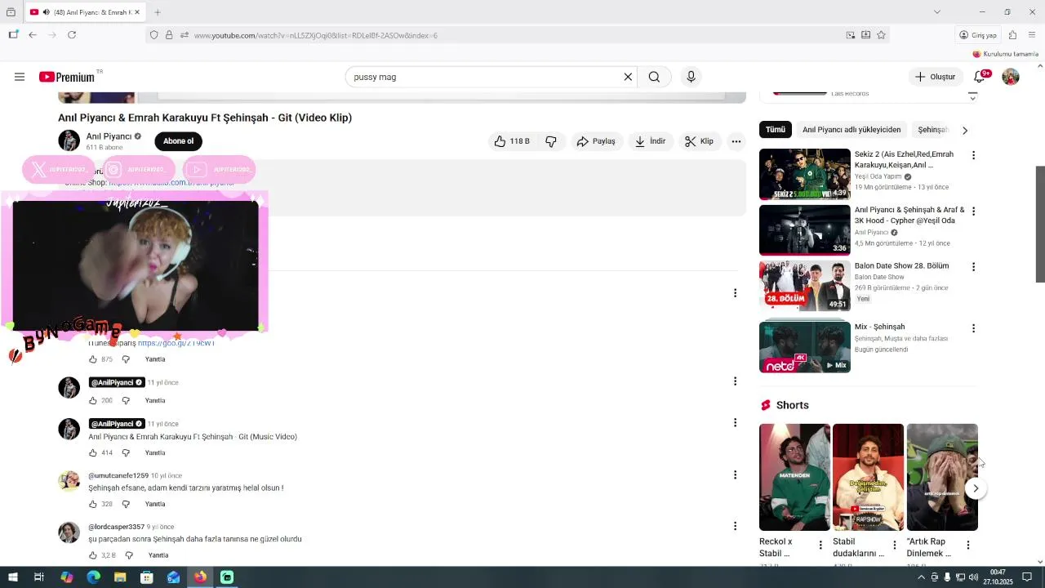The height and width of the screenshot is (588, 1045).
Task: Open Balon Date Show 28. Bölüm thumbnail
Action: 804,286
